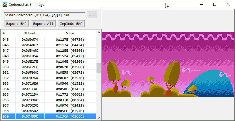Click size 0x12EE (04846)
This screenshot has height=121, width=235.
click(70, 51)
